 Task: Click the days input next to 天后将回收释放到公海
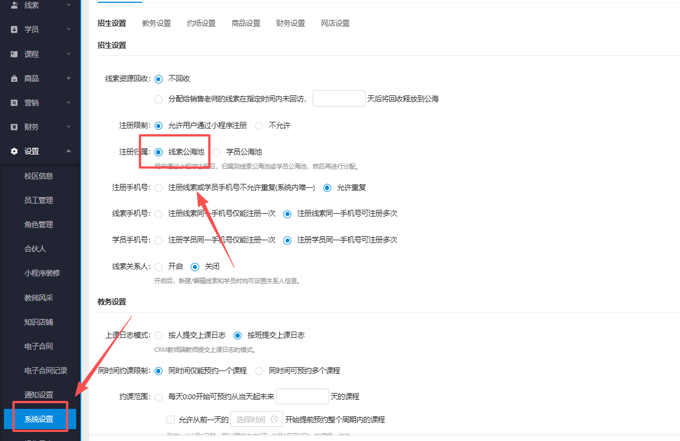[x=339, y=98]
